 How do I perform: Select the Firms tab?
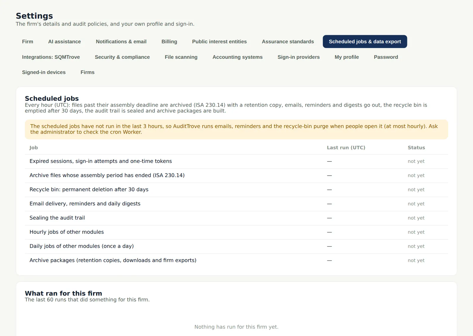(88, 72)
